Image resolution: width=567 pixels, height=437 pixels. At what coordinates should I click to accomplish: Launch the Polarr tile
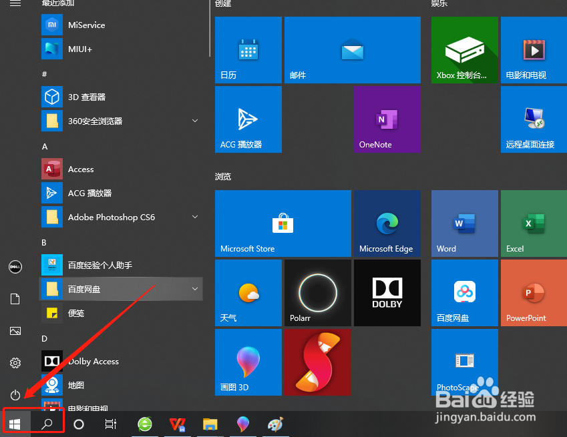(318, 293)
